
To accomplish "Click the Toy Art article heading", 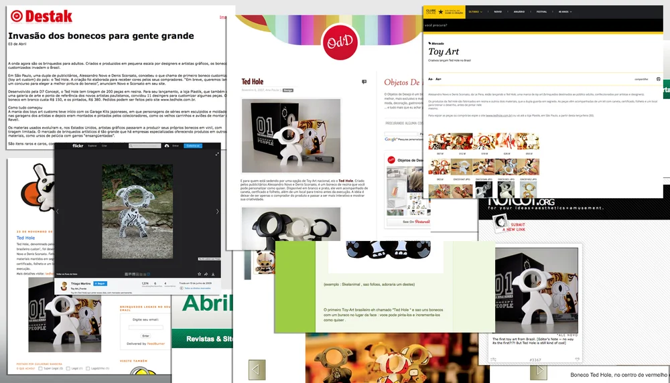I will [444, 52].
